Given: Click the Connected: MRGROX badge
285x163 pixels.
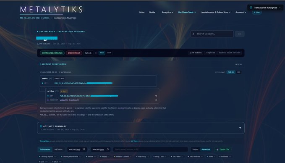Looking at the screenshot, I should (x=52, y=53).
